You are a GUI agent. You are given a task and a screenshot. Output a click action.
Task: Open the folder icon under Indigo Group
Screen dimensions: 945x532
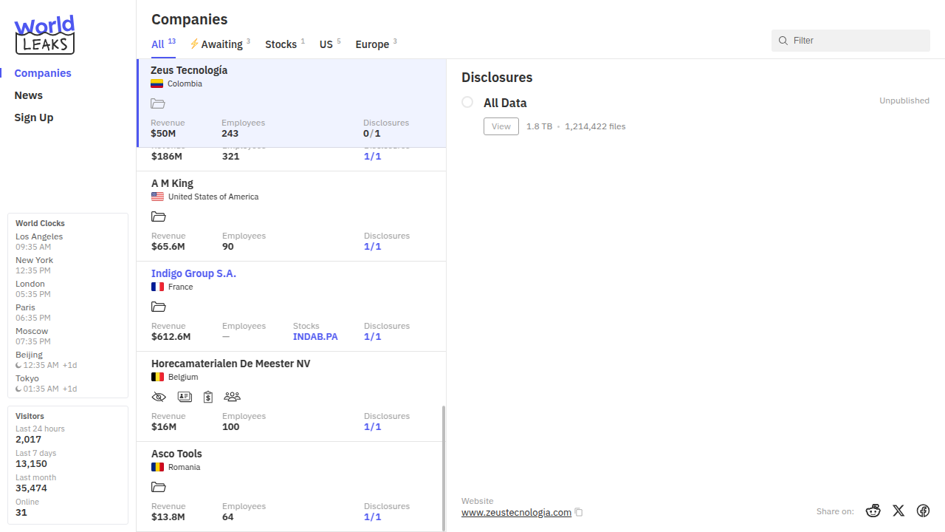coord(158,307)
